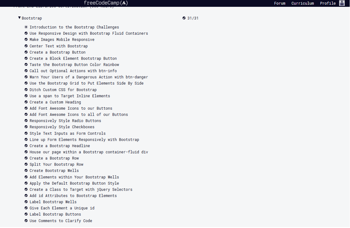Click check mark beside Responsively Style Checkboxes

[26, 127]
